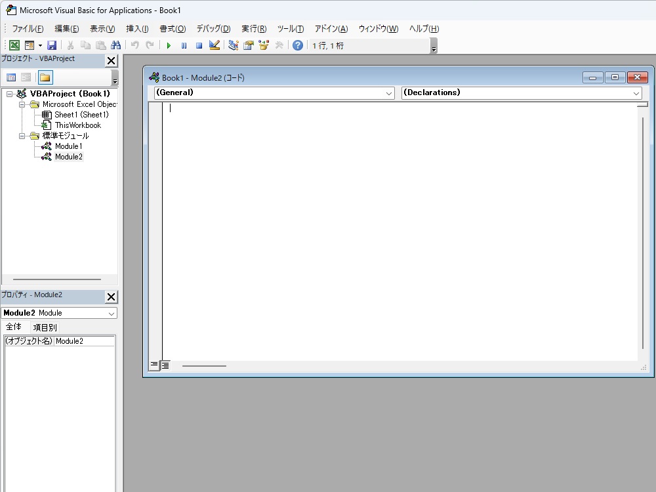Toggle Folders view in Project Explorer
This screenshot has width=656, height=492.
[x=45, y=77]
